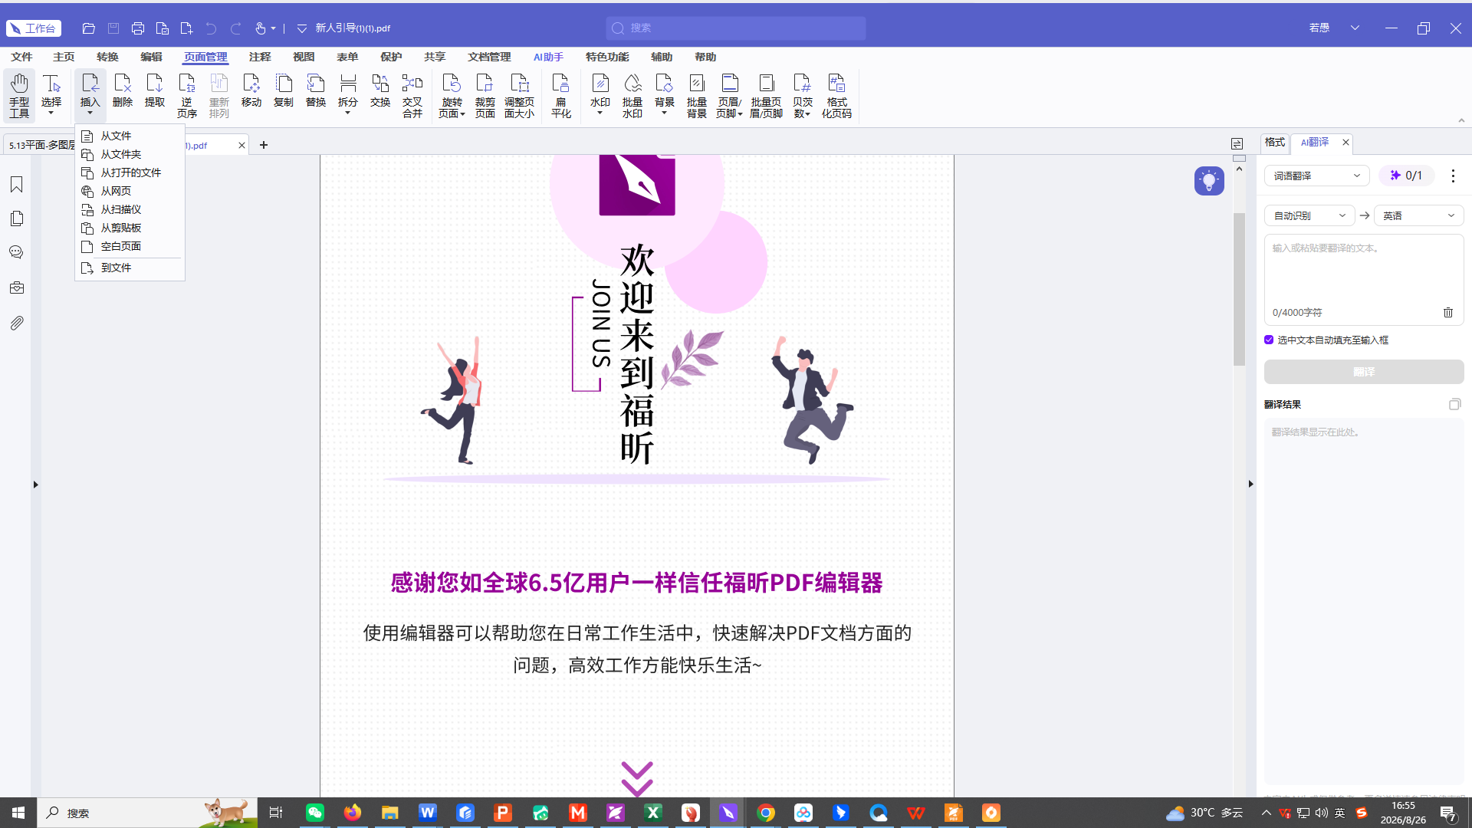Open the Page thumbnails panel icon
This screenshot has height=828, width=1472.
tap(17, 219)
